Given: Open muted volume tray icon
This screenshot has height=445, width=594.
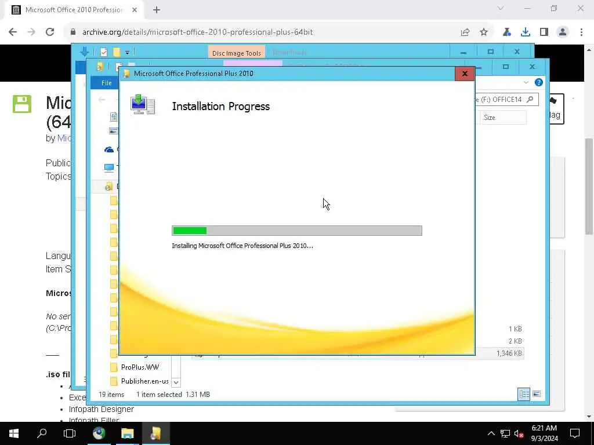Looking at the screenshot, I should pyautogui.click(x=519, y=433).
